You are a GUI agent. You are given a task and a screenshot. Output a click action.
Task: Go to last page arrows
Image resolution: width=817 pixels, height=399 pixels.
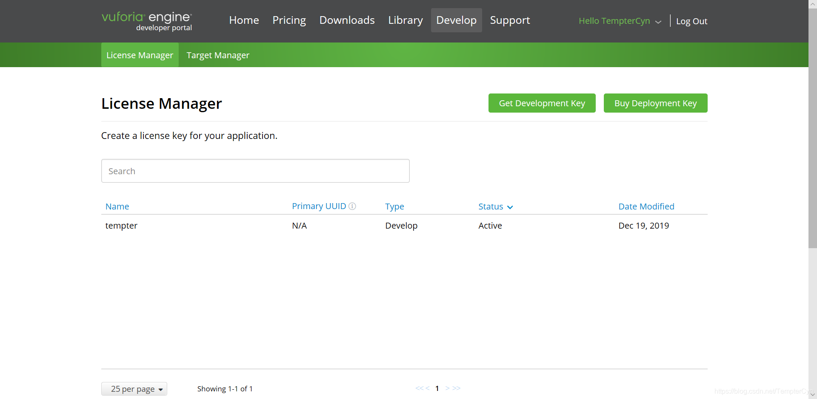pos(457,388)
